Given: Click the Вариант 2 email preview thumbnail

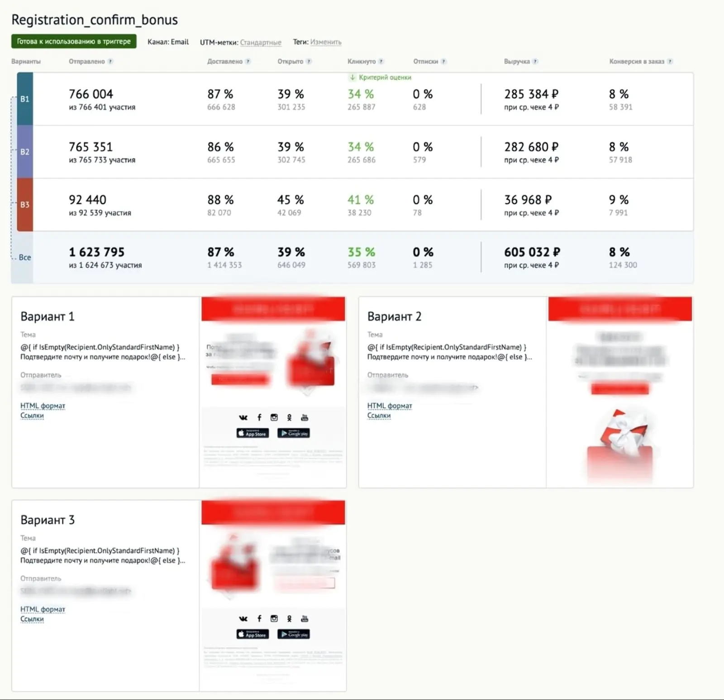Looking at the screenshot, I should pos(620,392).
